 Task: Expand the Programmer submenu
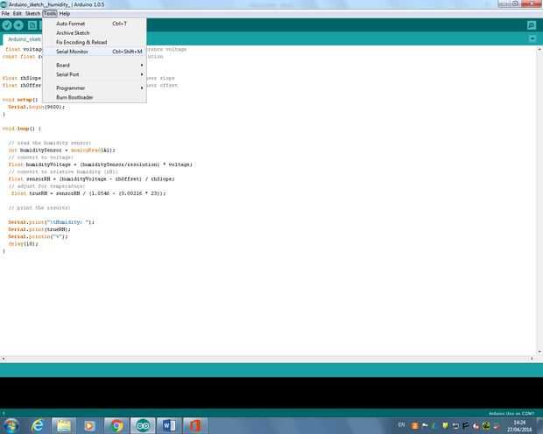95,87
